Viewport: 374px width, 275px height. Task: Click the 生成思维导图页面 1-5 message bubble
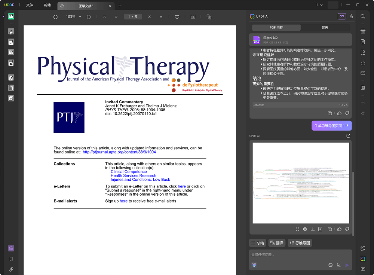click(331, 126)
